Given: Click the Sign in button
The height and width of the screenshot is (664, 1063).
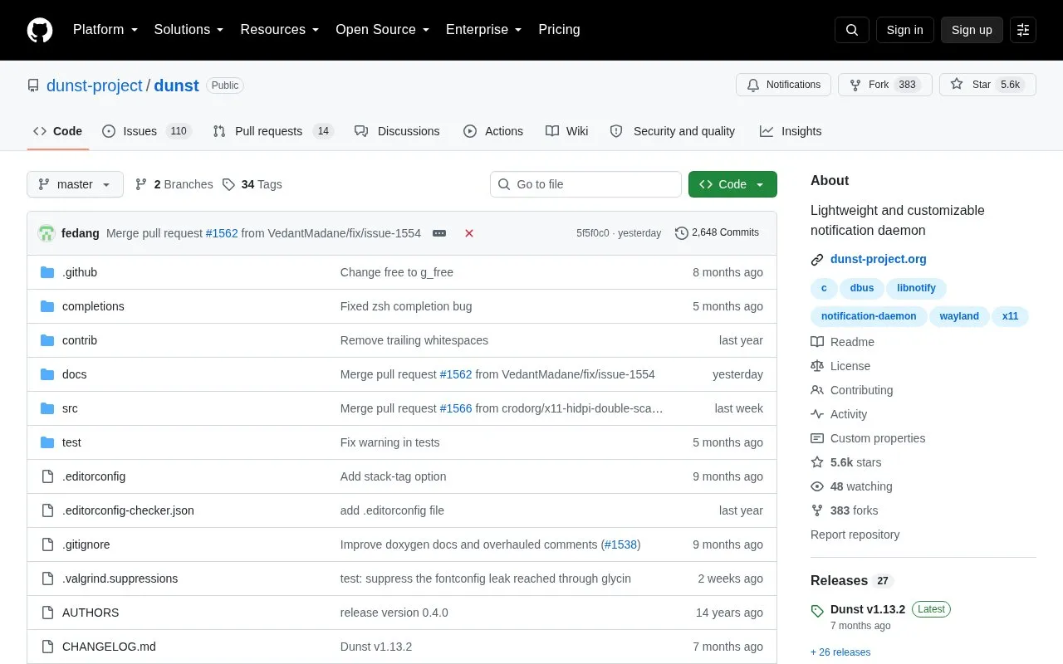Looking at the screenshot, I should [904, 30].
